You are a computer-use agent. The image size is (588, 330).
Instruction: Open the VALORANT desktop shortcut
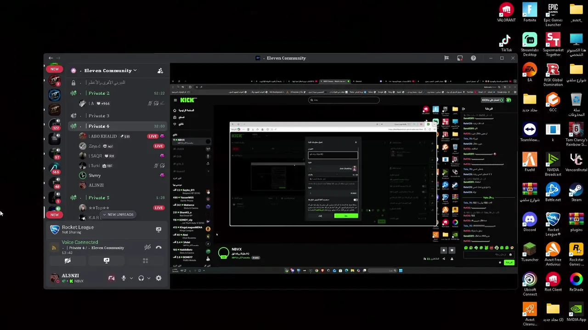(506, 13)
